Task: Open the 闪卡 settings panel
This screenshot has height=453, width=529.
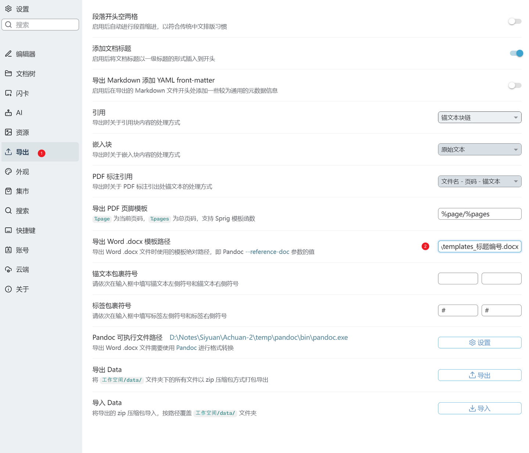Action: click(x=23, y=93)
